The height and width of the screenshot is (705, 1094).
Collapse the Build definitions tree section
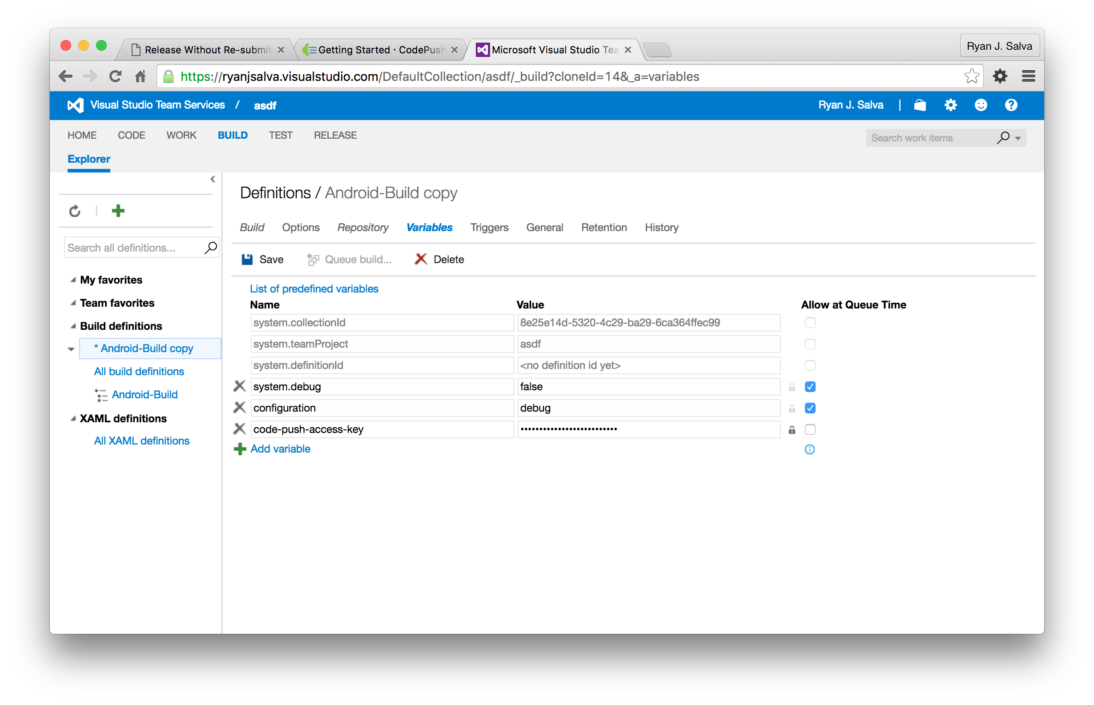pyautogui.click(x=73, y=326)
